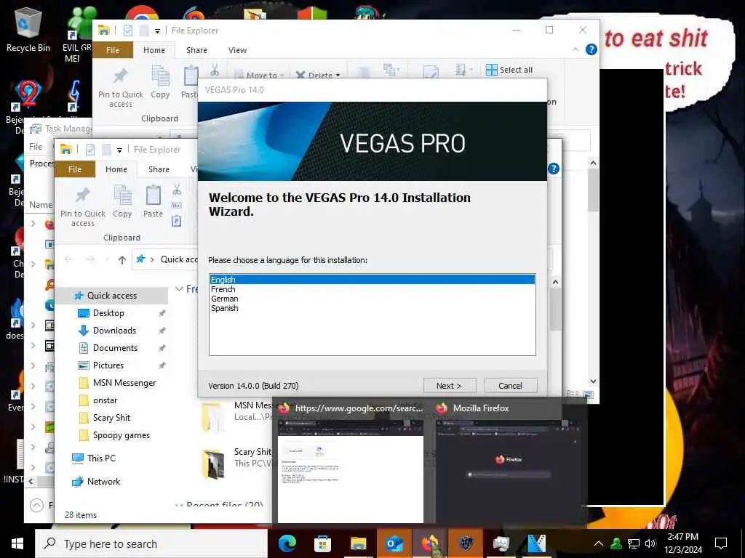Click the scroll-up arrow of front File Explorer
745x558 pixels.
click(555, 283)
